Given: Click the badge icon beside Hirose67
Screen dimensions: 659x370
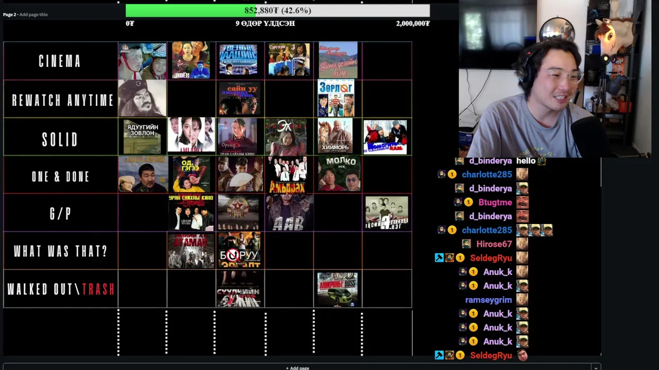Looking at the screenshot, I should point(466,244).
